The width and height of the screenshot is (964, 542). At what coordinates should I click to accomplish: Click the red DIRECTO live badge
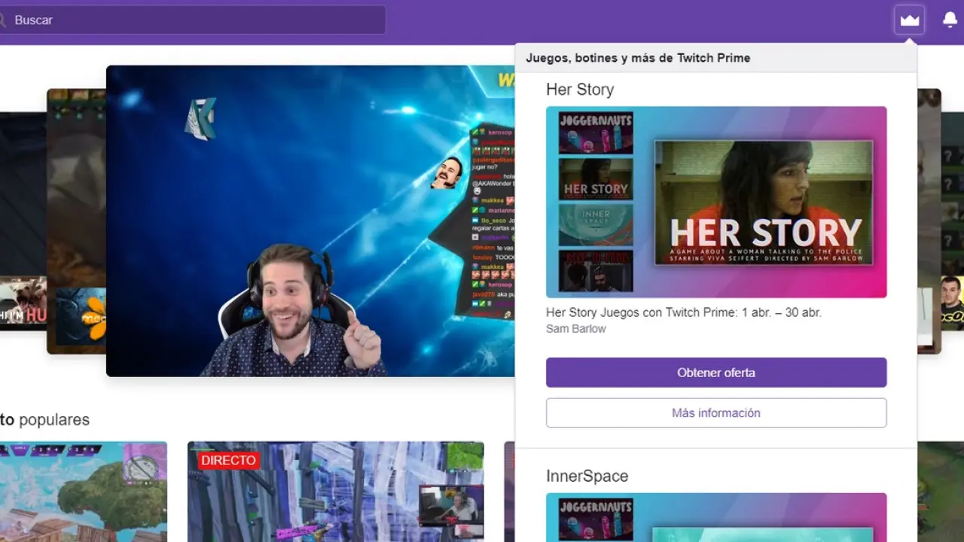(228, 460)
